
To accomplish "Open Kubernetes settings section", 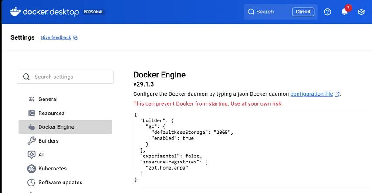I will tap(65, 169).
